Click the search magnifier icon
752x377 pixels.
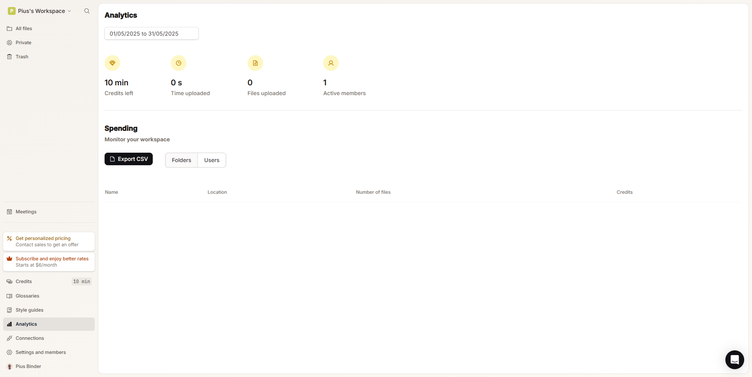87,11
